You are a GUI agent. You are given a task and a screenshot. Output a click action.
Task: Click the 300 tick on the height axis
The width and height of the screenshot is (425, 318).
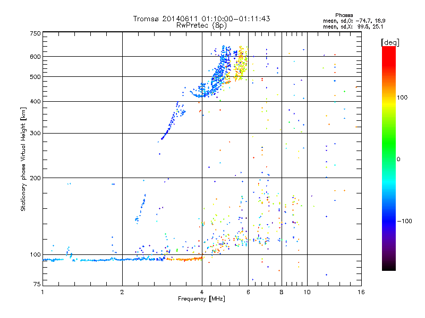coord(35,133)
